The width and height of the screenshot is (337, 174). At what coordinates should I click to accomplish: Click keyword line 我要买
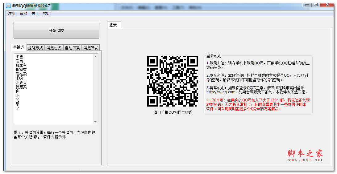(21, 83)
